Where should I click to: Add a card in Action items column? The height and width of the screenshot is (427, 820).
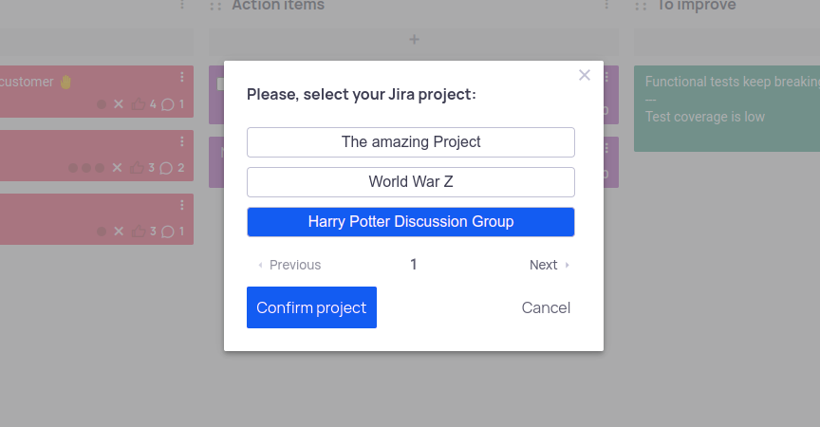pos(414,40)
